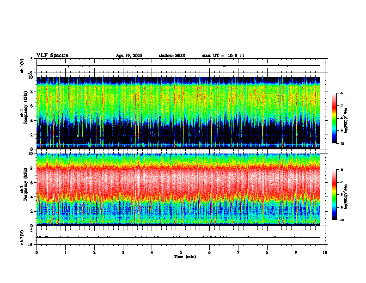366x283 pixels.
Task: Click the ch.2 frequency tick "4"
Action: [32, 197]
